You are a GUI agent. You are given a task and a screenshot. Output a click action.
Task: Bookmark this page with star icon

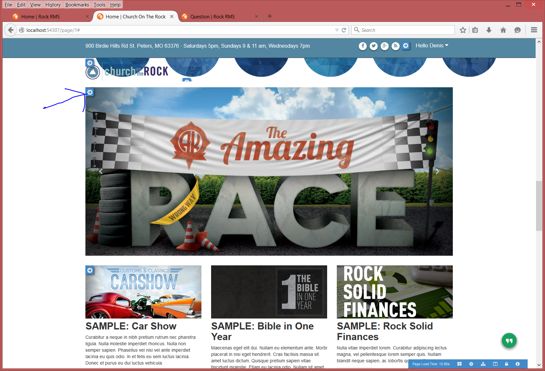(x=463, y=30)
